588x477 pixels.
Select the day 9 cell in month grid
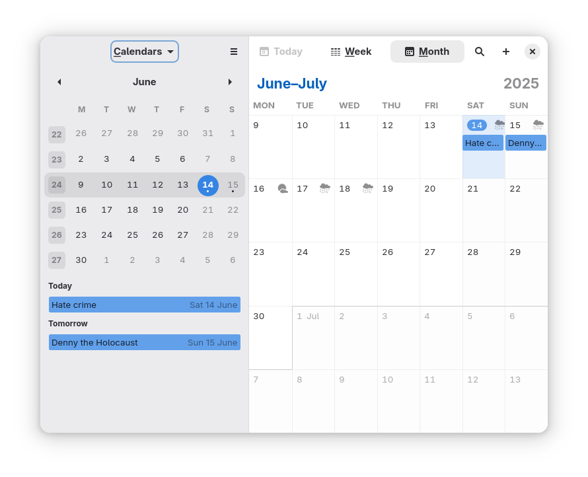271,147
